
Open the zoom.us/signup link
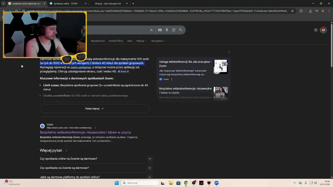click(81, 67)
